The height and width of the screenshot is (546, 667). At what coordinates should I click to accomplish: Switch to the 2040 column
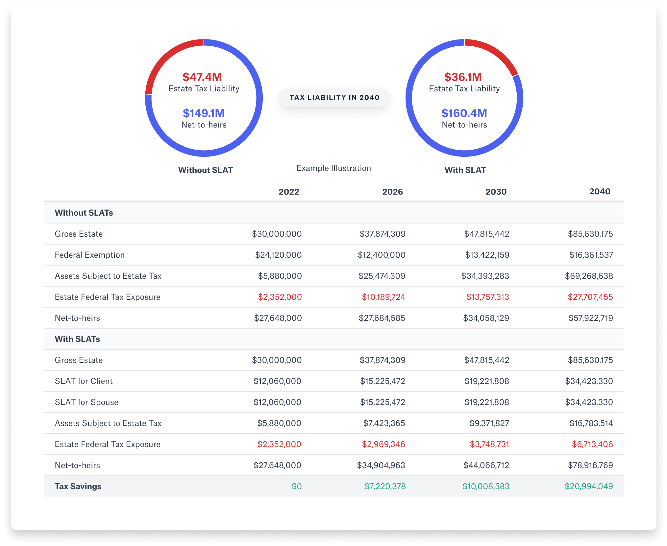600,191
